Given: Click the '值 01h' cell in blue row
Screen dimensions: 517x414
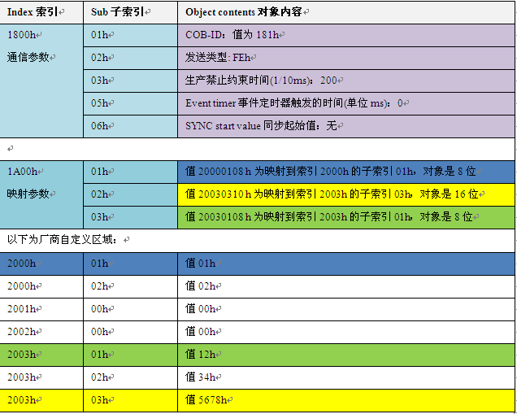Looking at the screenshot, I should pyautogui.click(x=346, y=264).
